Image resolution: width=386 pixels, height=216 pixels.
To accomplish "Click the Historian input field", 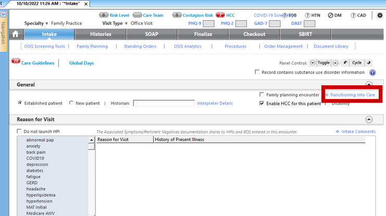I will pos(164,103).
